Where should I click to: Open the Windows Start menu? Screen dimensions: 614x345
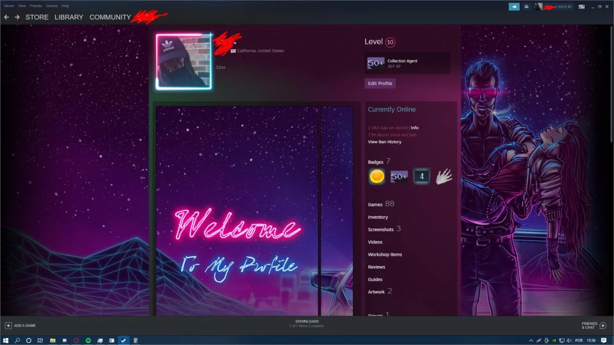(x=6, y=340)
